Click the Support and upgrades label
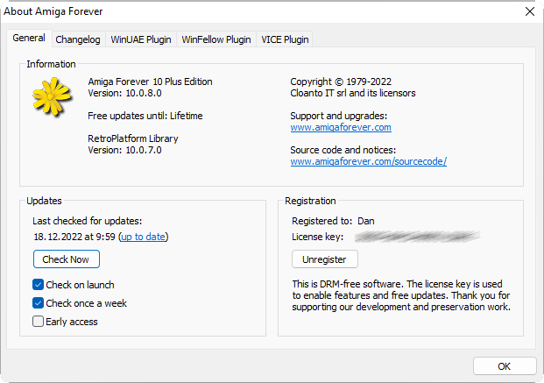 tap(339, 116)
